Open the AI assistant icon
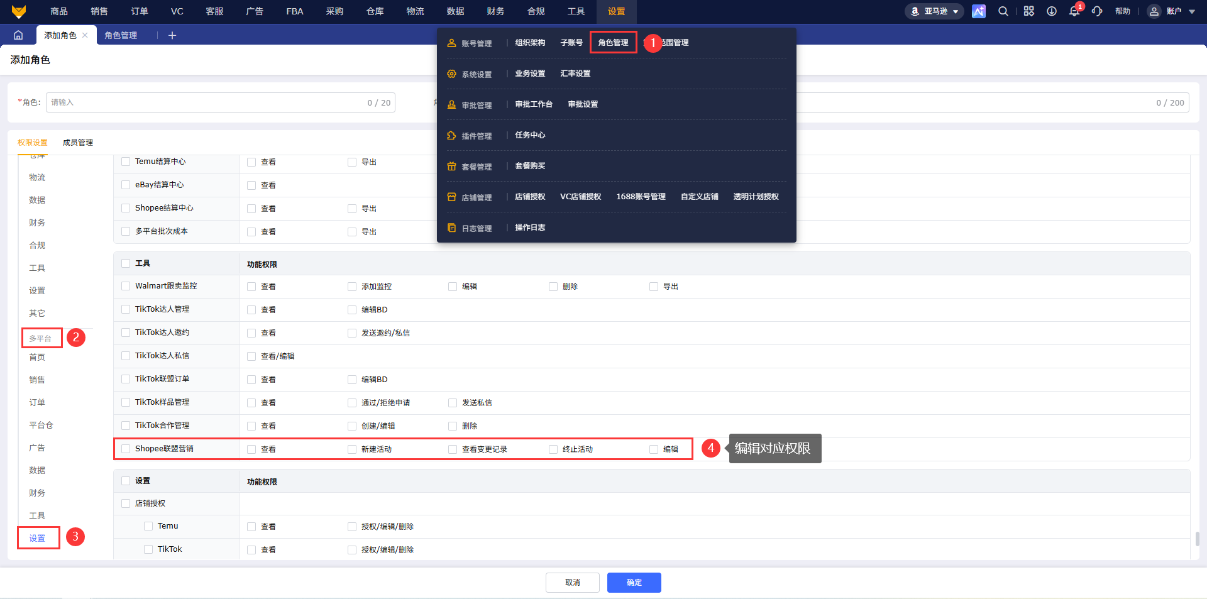The height and width of the screenshot is (599, 1207). (979, 11)
